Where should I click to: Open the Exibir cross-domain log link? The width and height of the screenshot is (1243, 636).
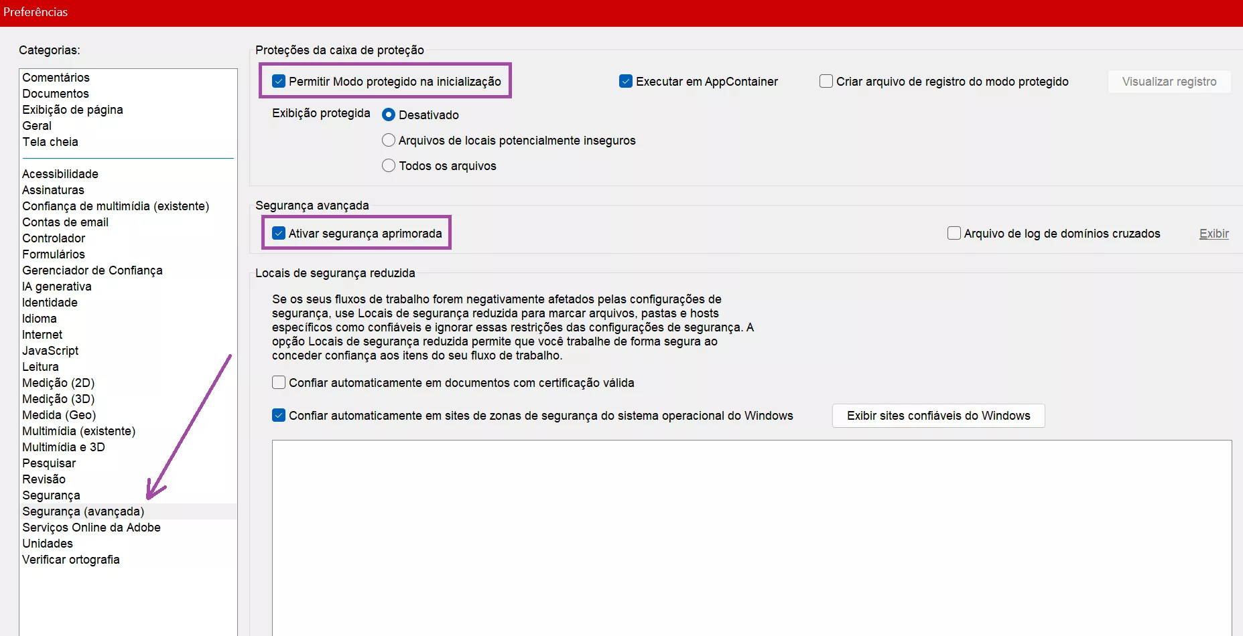point(1214,234)
